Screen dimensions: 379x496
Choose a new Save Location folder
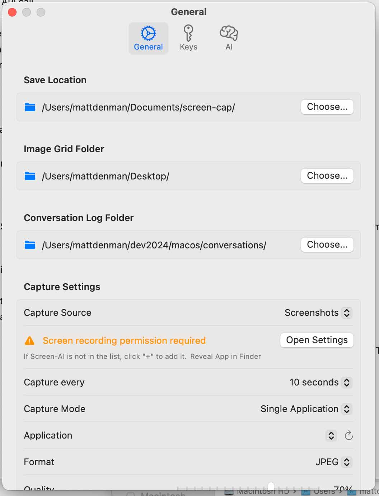click(x=327, y=107)
